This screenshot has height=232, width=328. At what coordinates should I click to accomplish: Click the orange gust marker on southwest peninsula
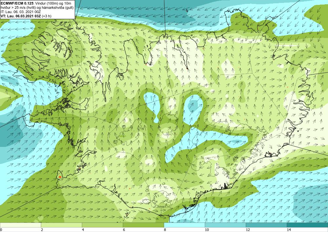click(60, 177)
